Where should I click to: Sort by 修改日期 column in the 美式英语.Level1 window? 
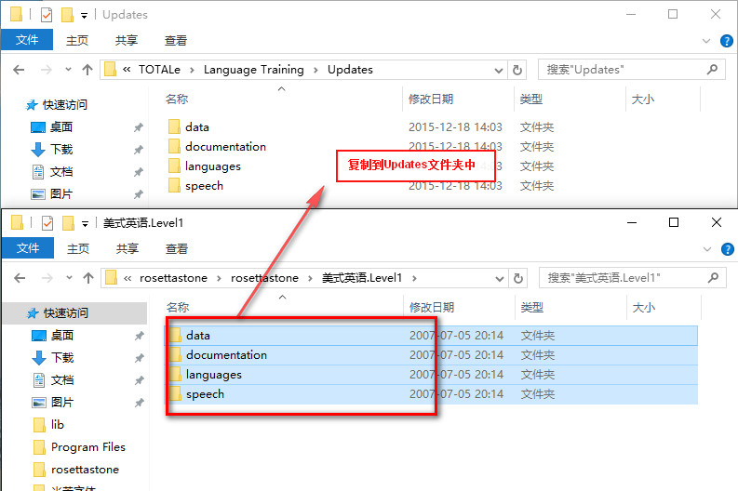432,308
